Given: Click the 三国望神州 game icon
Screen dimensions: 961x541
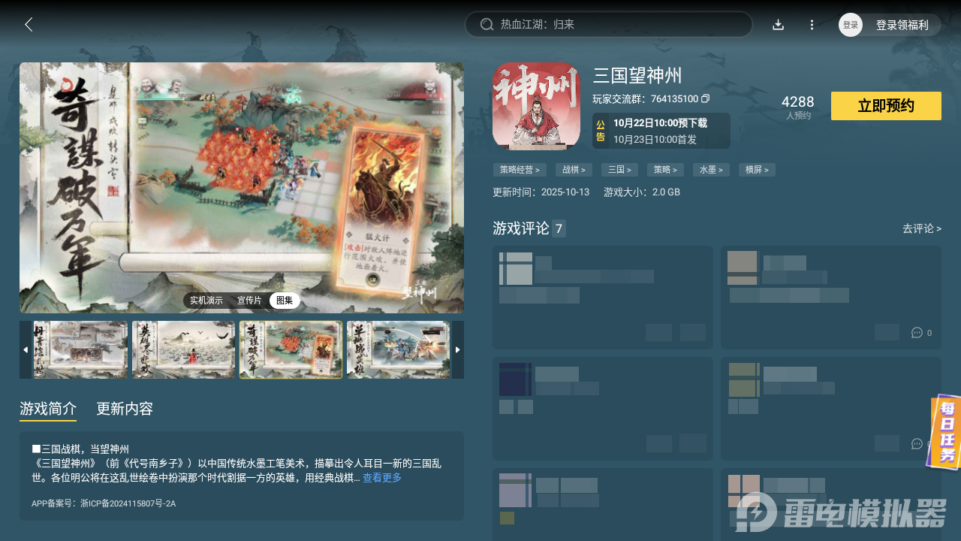Looking at the screenshot, I should 536,105.
